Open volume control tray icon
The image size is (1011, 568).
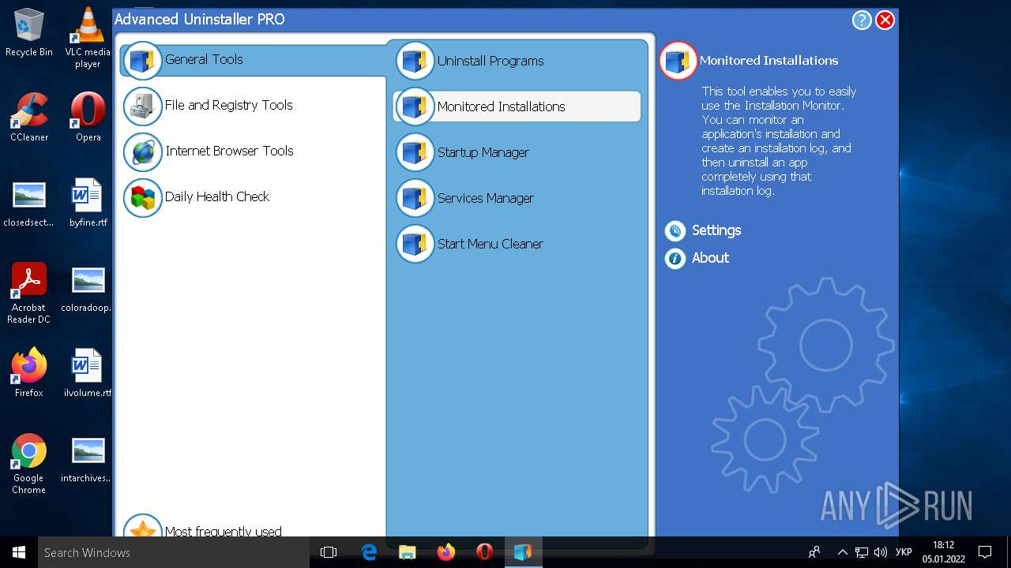(x=881, y=552)
